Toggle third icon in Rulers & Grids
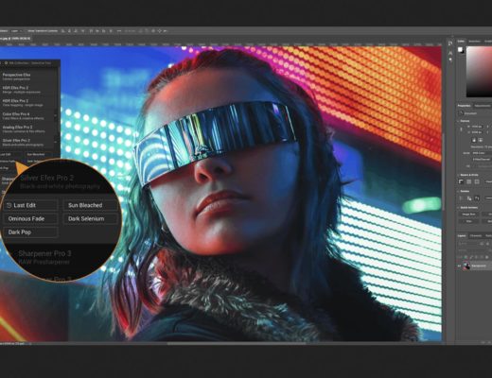 click(x=477, y=181)
